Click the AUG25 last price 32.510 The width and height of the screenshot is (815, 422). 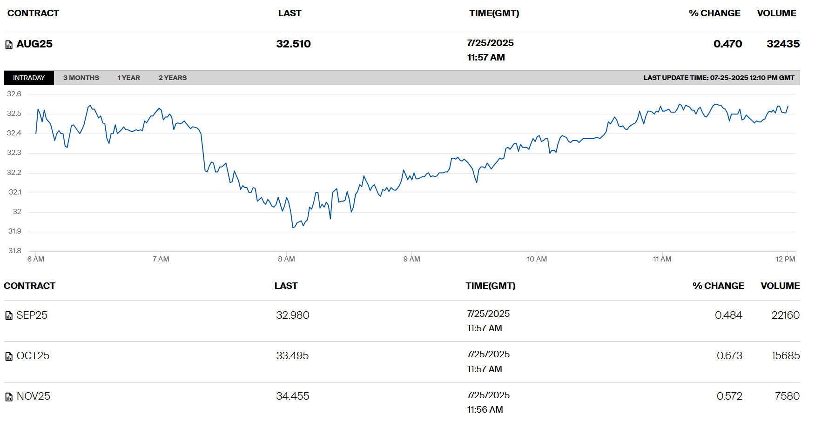[293, 44]
